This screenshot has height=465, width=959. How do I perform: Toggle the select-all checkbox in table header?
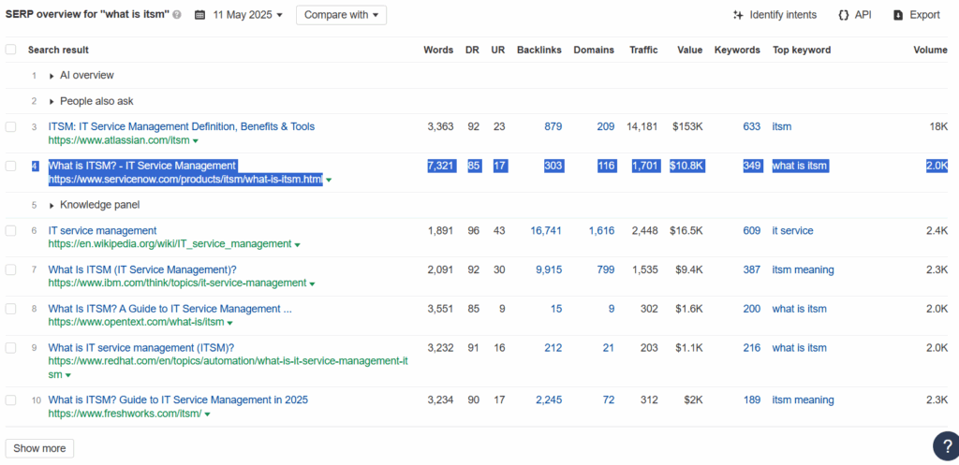click(11, 50)
